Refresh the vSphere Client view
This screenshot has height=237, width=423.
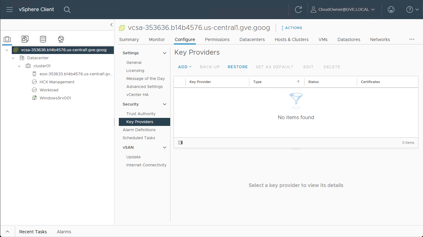point(298,10)
